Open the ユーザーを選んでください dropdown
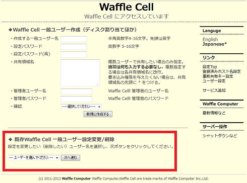 [33, 158]
